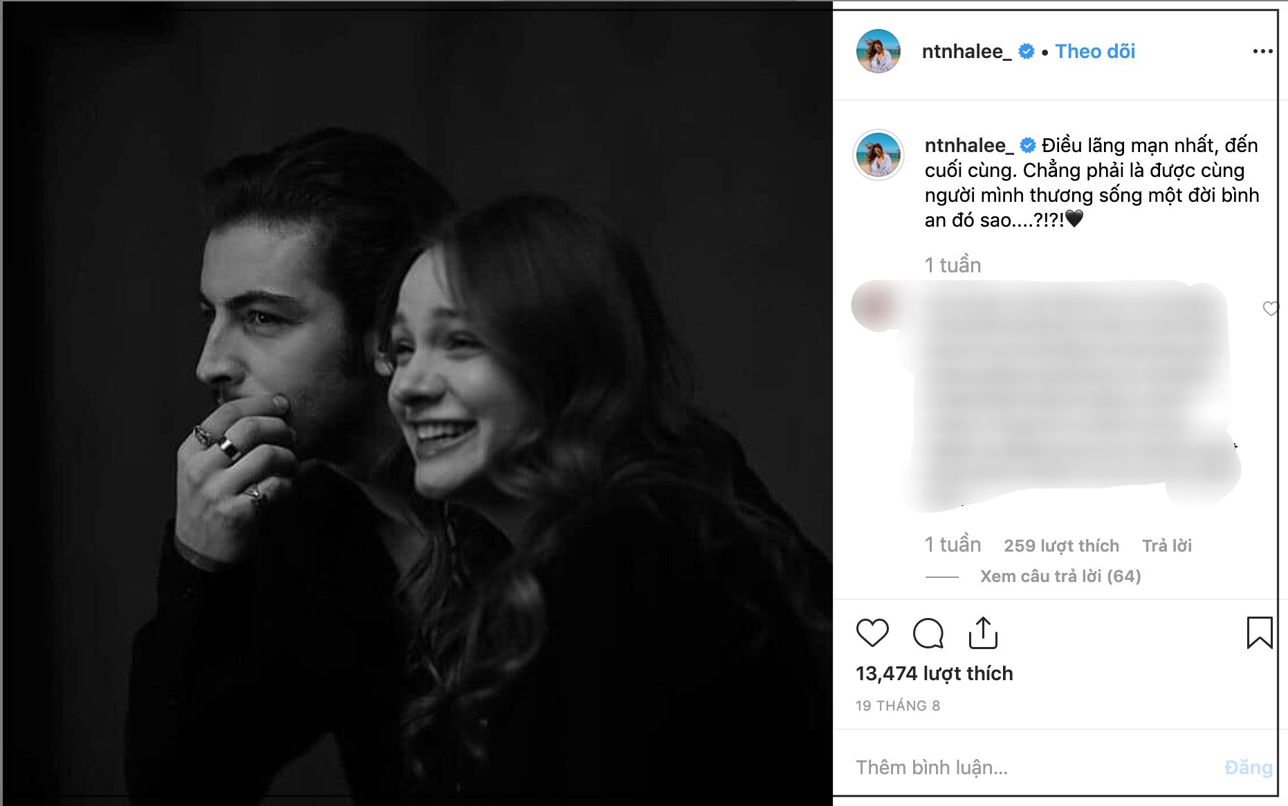View the 13,474 lượt thích likes list

[x=934, y=673]
